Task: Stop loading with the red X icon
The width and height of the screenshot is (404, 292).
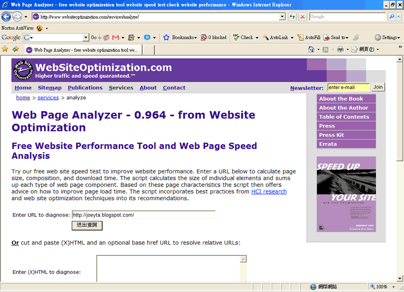Action: [x=303, y=17]
